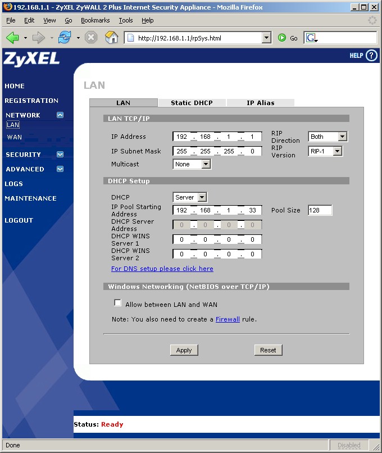Screen dimensions: 382x453
Task: Open the Bookmarks menu
Action: pyautogui.click(x=95, y=20)
